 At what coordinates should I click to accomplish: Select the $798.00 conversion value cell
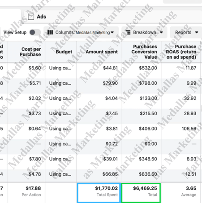tap(148, 83)
